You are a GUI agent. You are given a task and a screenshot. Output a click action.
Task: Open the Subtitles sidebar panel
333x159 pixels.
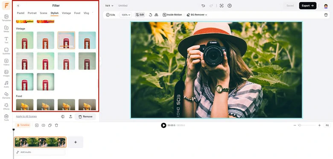pyautogui.click(x=6, y=51)
